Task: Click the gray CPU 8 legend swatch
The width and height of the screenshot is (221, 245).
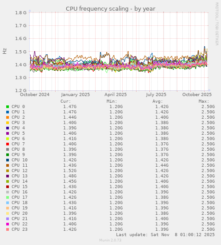Action: click(x=8, y=149)
